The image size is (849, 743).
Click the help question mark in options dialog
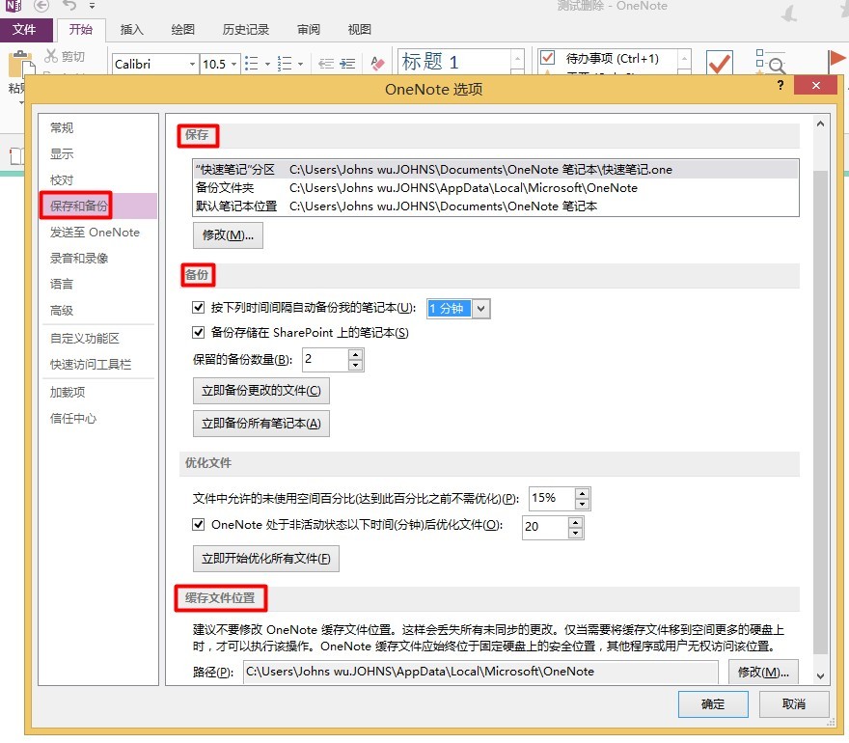tap(781, 85)
